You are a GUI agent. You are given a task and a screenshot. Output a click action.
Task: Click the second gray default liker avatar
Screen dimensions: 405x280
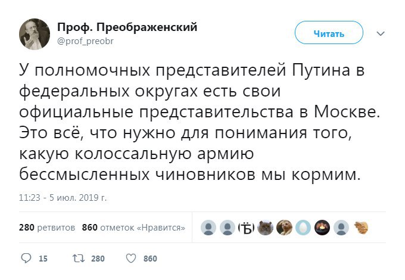(227, 228)
